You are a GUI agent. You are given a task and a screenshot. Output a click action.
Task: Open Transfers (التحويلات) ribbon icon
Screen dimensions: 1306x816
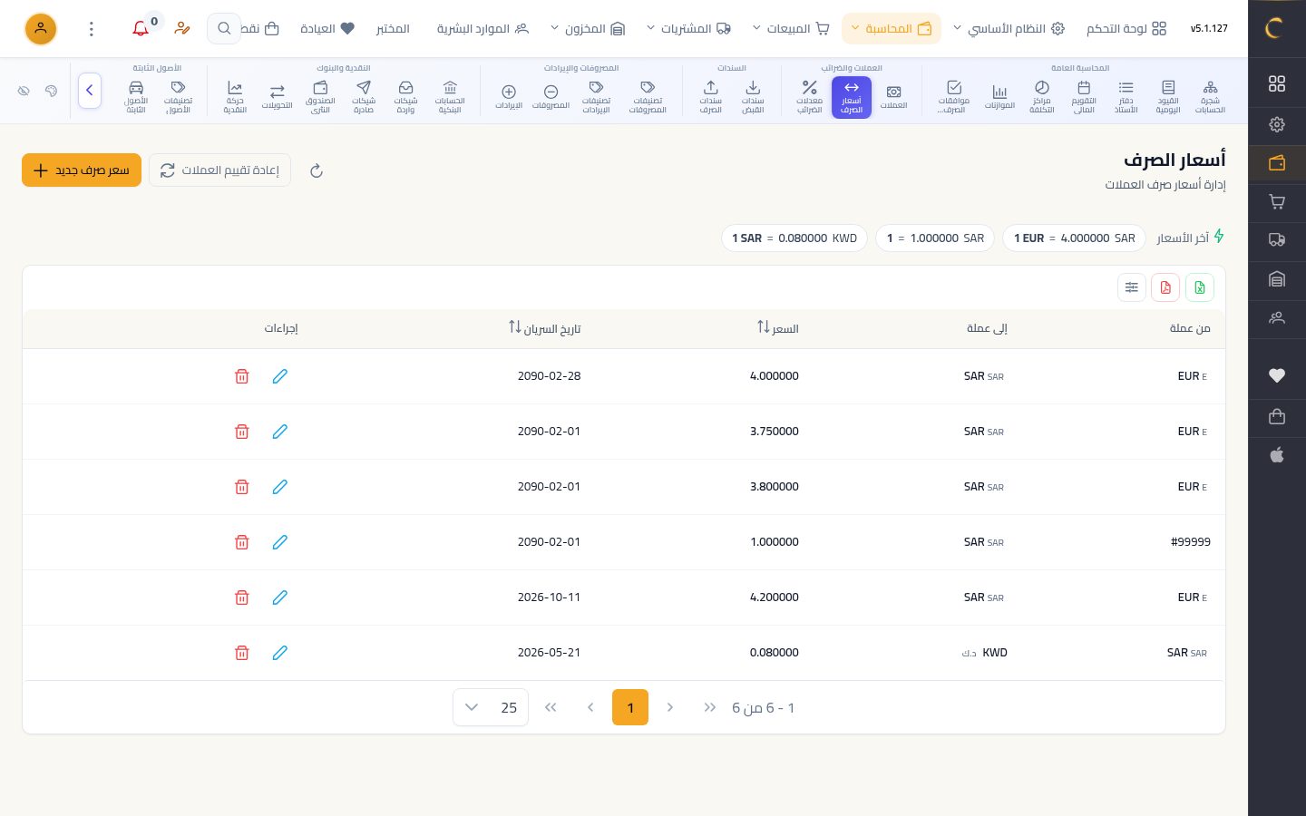tap(277, 96)
